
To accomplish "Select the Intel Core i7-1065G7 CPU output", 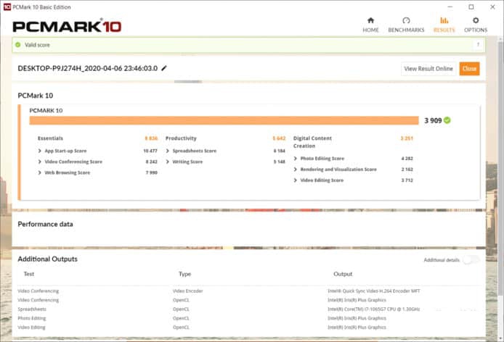I will click(373, 309).
